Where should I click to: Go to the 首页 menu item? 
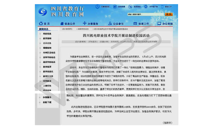pos(47,24)
